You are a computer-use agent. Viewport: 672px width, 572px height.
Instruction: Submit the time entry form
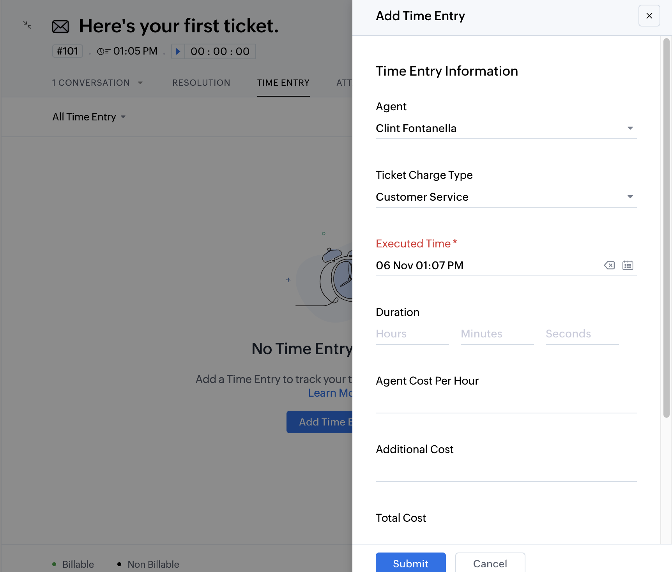[x=410, y=563]
